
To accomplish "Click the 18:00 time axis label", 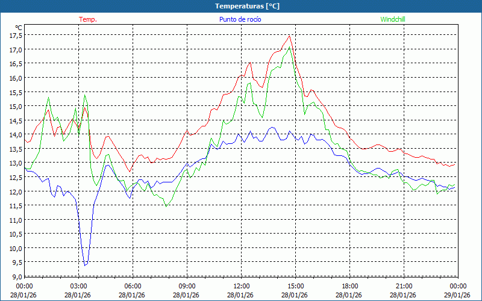I will coord(349,286).
